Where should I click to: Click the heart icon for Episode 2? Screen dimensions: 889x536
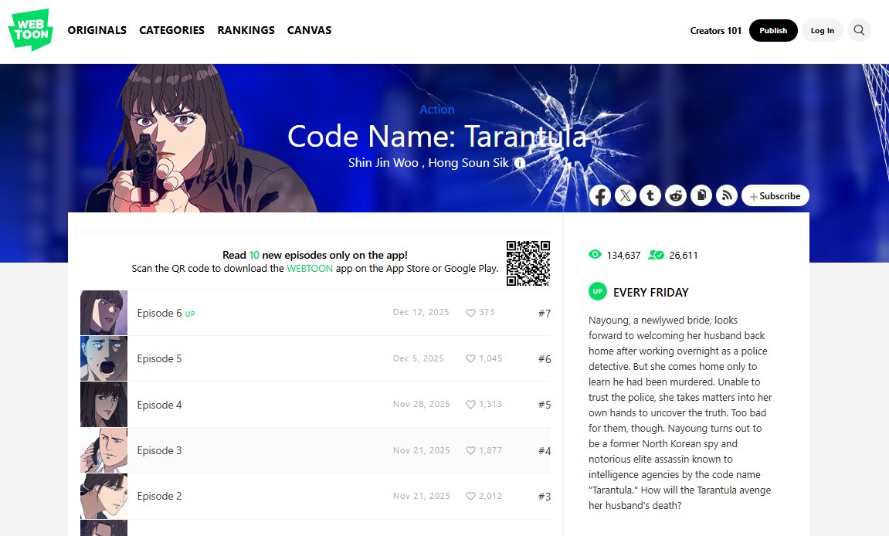[470, 496]
